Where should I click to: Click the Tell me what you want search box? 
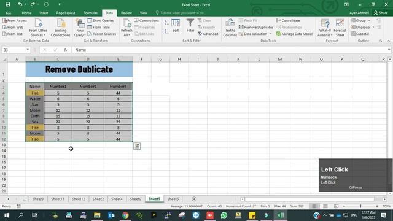coord(183,13)
